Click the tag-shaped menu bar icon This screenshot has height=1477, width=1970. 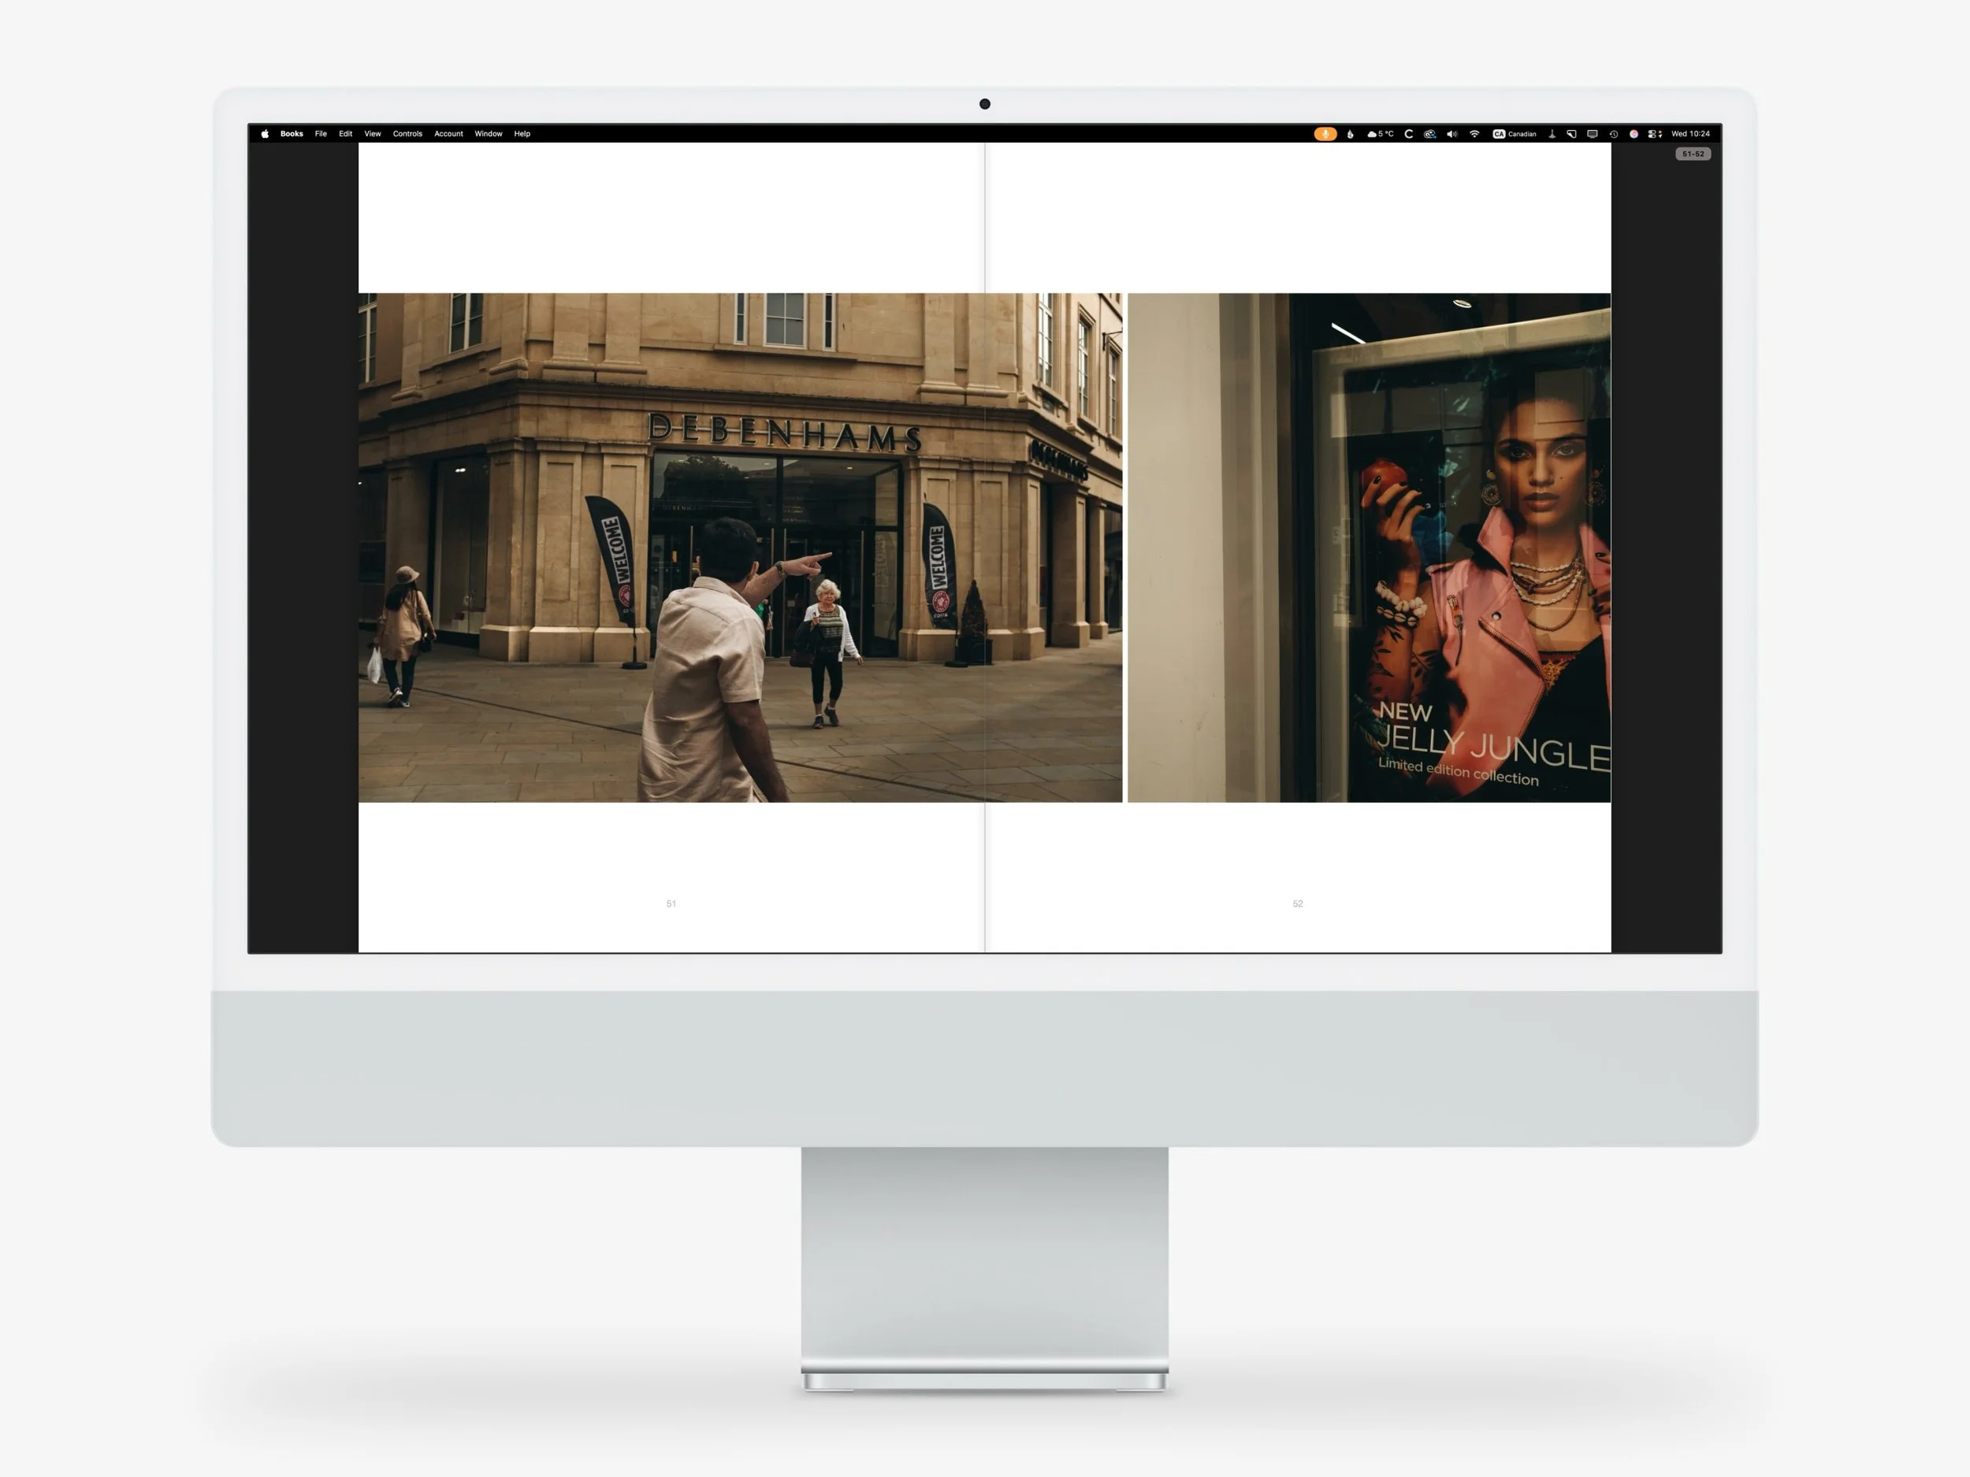click(x=1571, y=134)
